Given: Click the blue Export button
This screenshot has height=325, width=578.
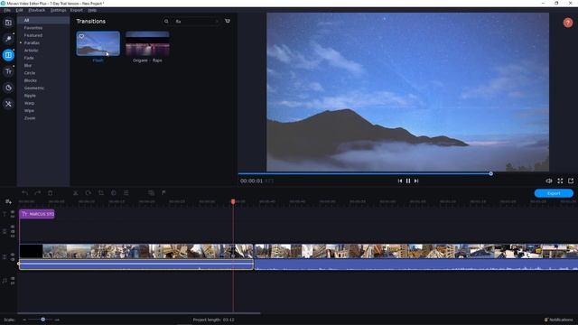Looking at the screenshot, I should coord(554,193).
